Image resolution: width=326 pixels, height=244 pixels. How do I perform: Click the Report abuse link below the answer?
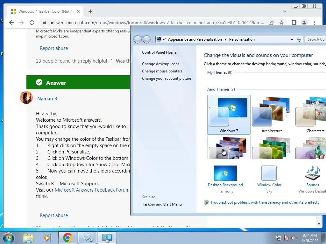(x=54, y=215)
